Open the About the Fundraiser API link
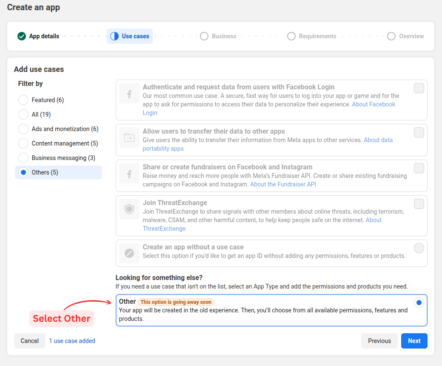Screen dimensions: 442x366 click(x=283, y=184)
